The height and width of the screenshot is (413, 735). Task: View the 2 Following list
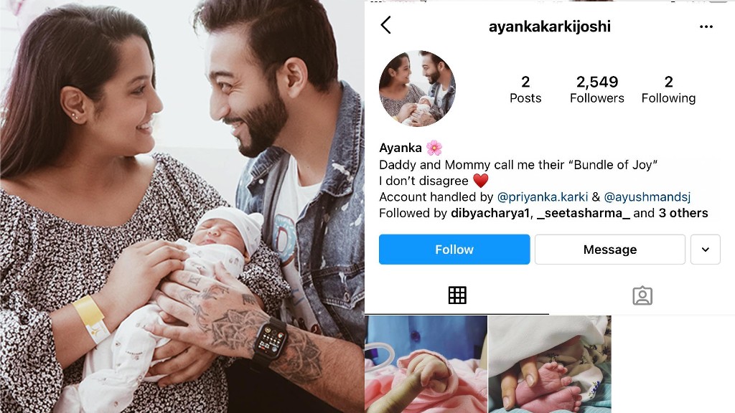point(668,90)
